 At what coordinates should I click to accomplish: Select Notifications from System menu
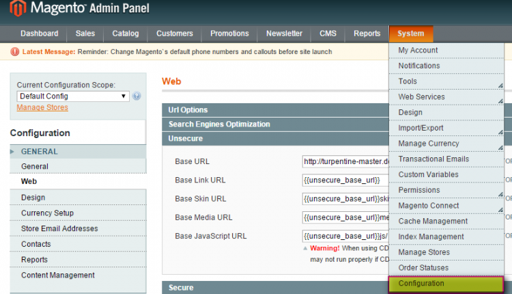446,66
